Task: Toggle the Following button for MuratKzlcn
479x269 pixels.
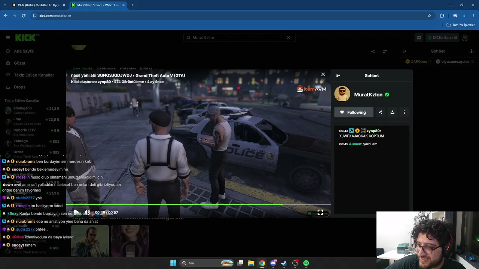Action: pyautogui.click(x=354, y=112)
